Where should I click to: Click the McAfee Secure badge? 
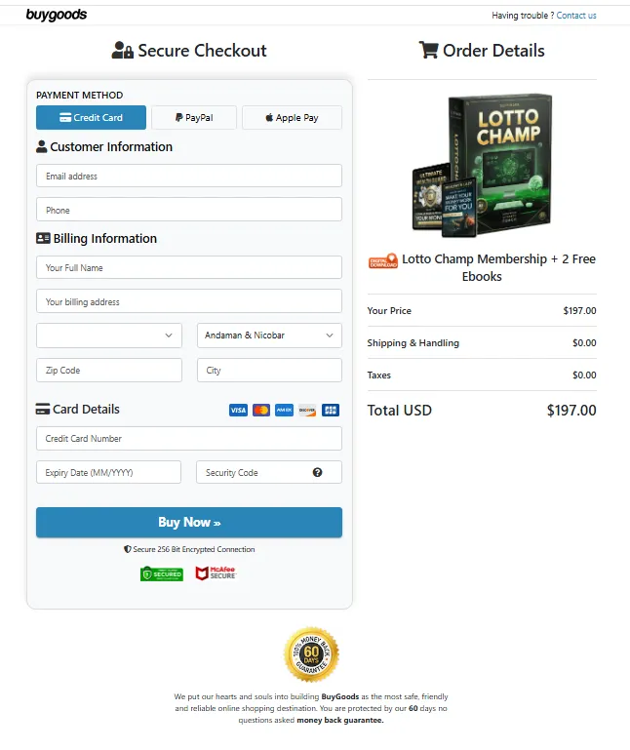(217, 573)
